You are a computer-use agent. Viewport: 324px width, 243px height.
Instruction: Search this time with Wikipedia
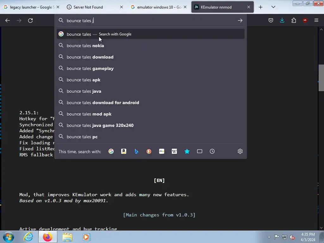174,152
